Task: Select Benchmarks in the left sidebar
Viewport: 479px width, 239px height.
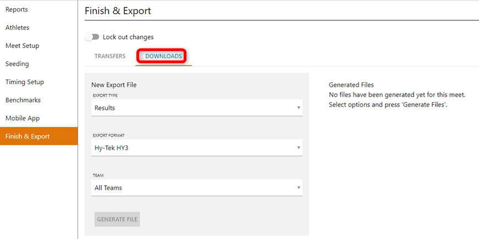Action: (23, 100)
